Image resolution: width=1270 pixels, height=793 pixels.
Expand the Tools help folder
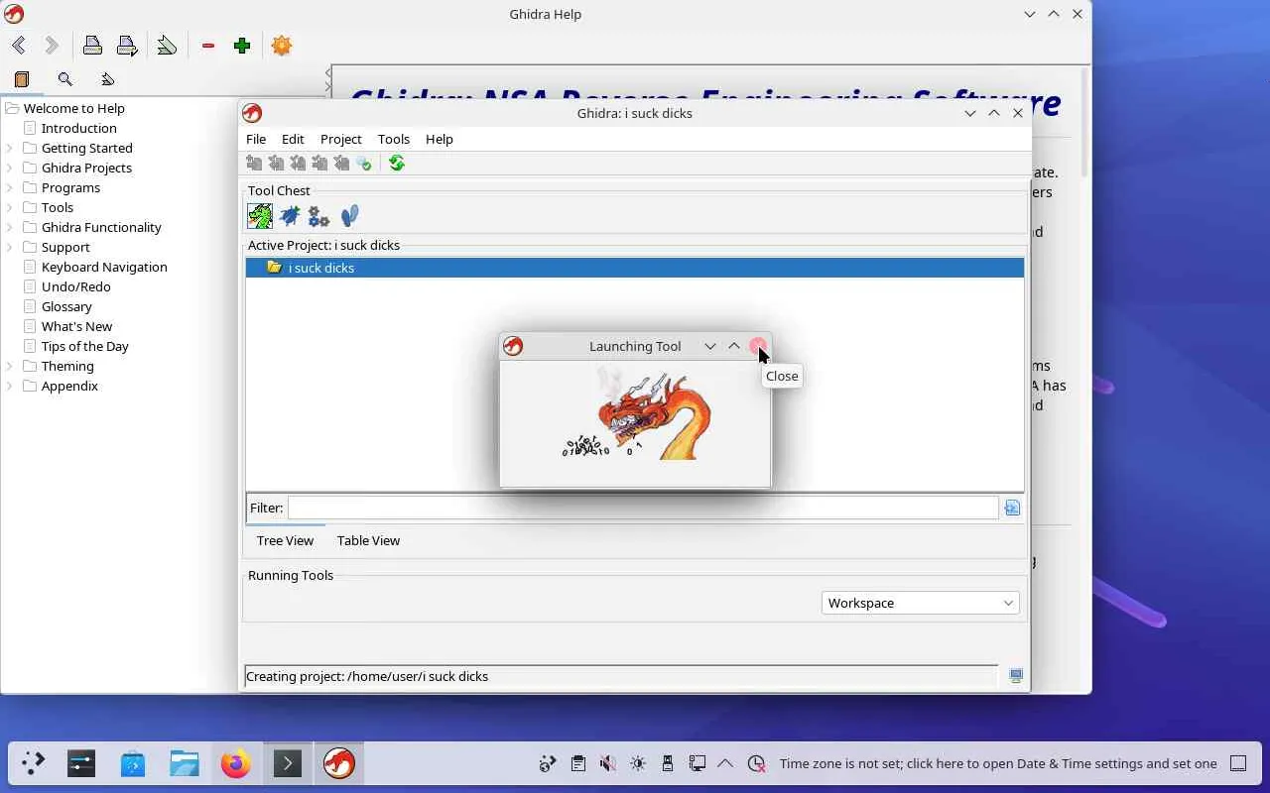point(9,207)
